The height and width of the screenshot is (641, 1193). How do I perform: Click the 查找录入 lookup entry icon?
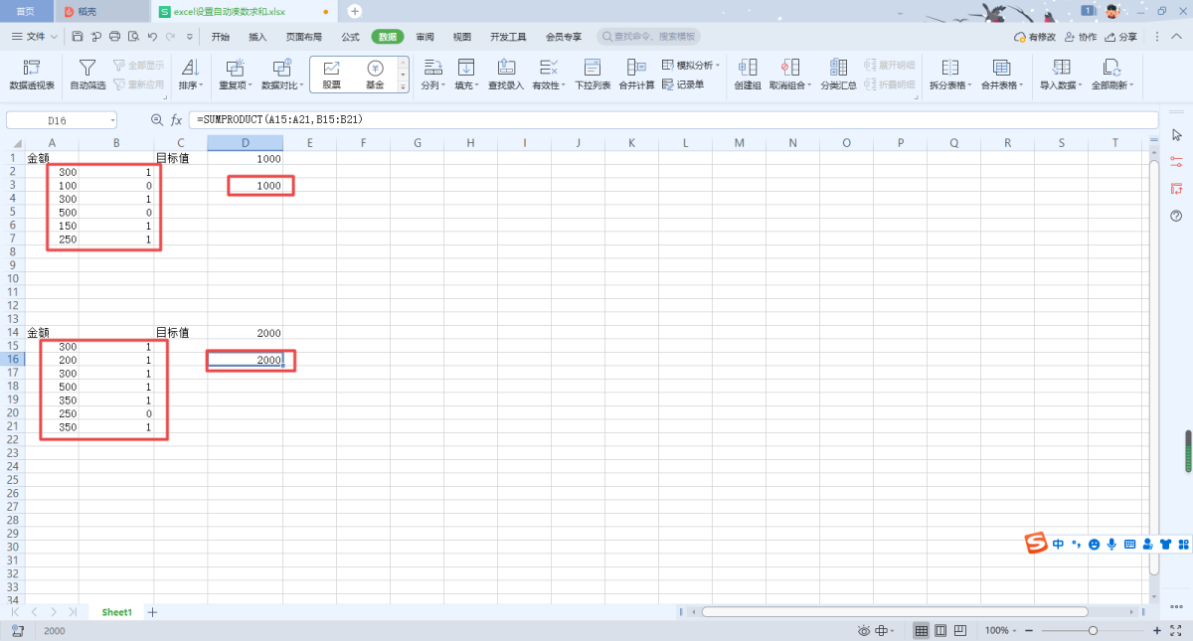coord(506,74)
